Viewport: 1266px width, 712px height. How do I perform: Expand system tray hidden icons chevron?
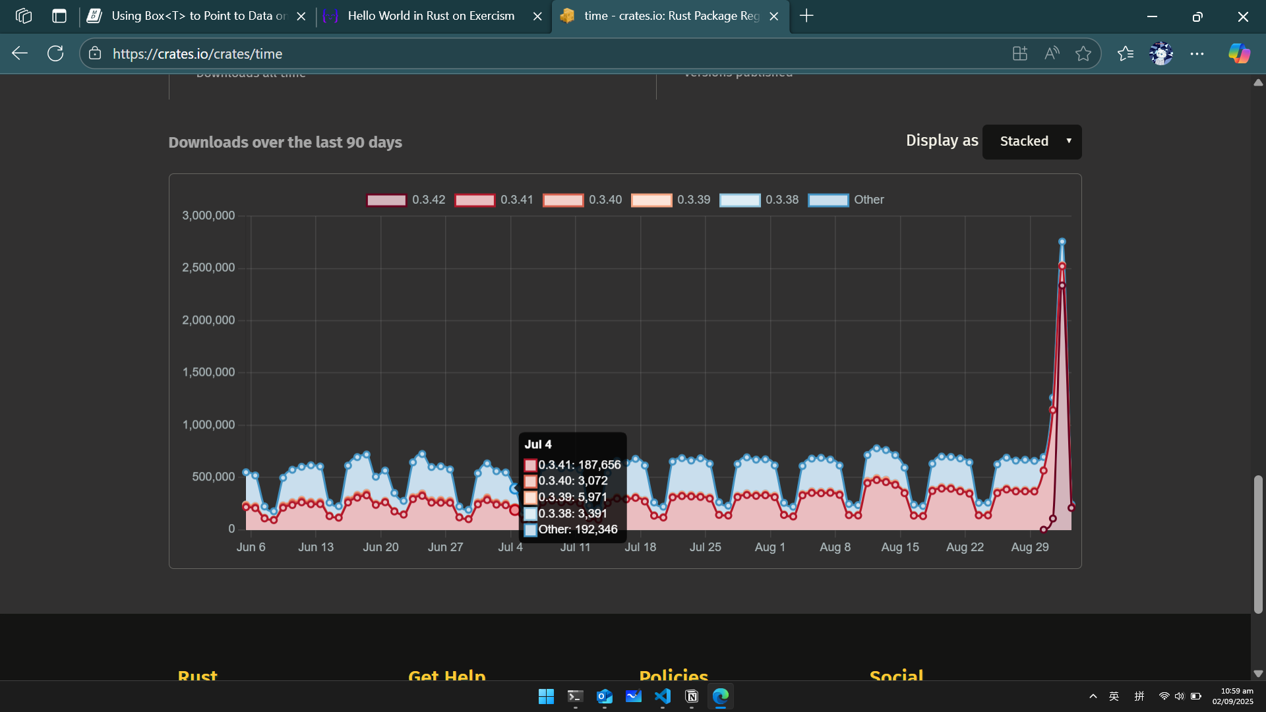(1093, 696)
